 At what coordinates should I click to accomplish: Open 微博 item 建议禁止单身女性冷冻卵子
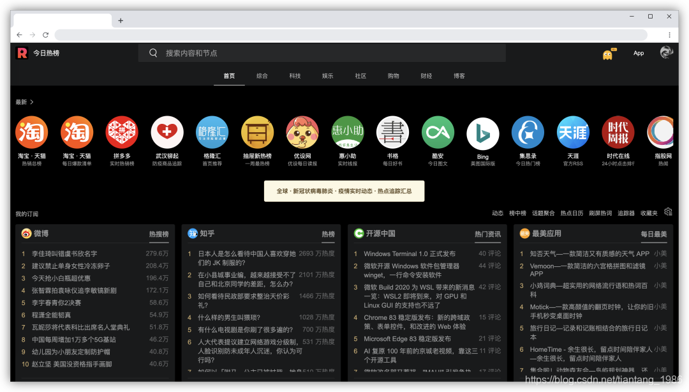coord(71,266)
